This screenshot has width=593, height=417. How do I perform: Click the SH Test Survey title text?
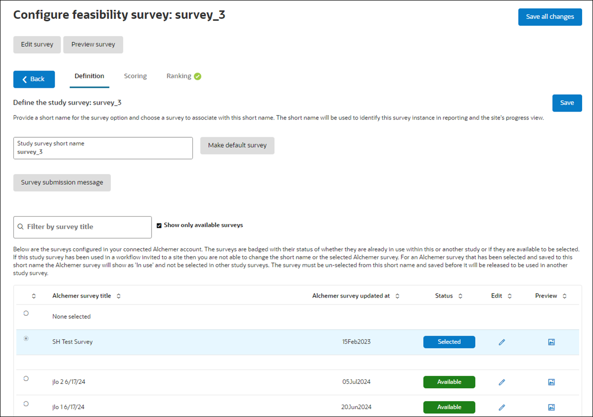pyautogui.click(x=73, y=342)
